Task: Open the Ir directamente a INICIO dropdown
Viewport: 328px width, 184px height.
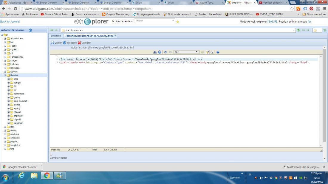Action: (x=154, y=21)
